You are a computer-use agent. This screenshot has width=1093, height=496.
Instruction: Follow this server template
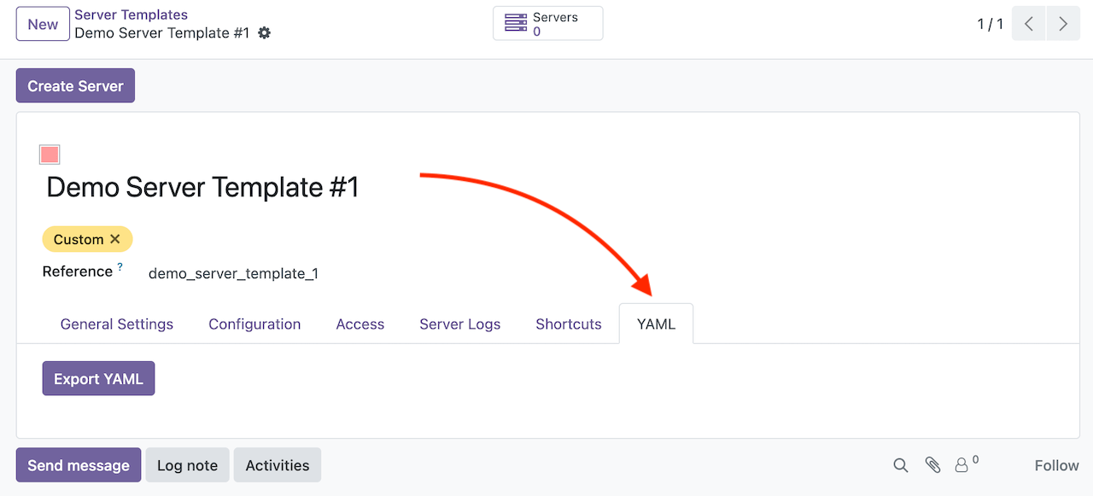(1055, 465)
